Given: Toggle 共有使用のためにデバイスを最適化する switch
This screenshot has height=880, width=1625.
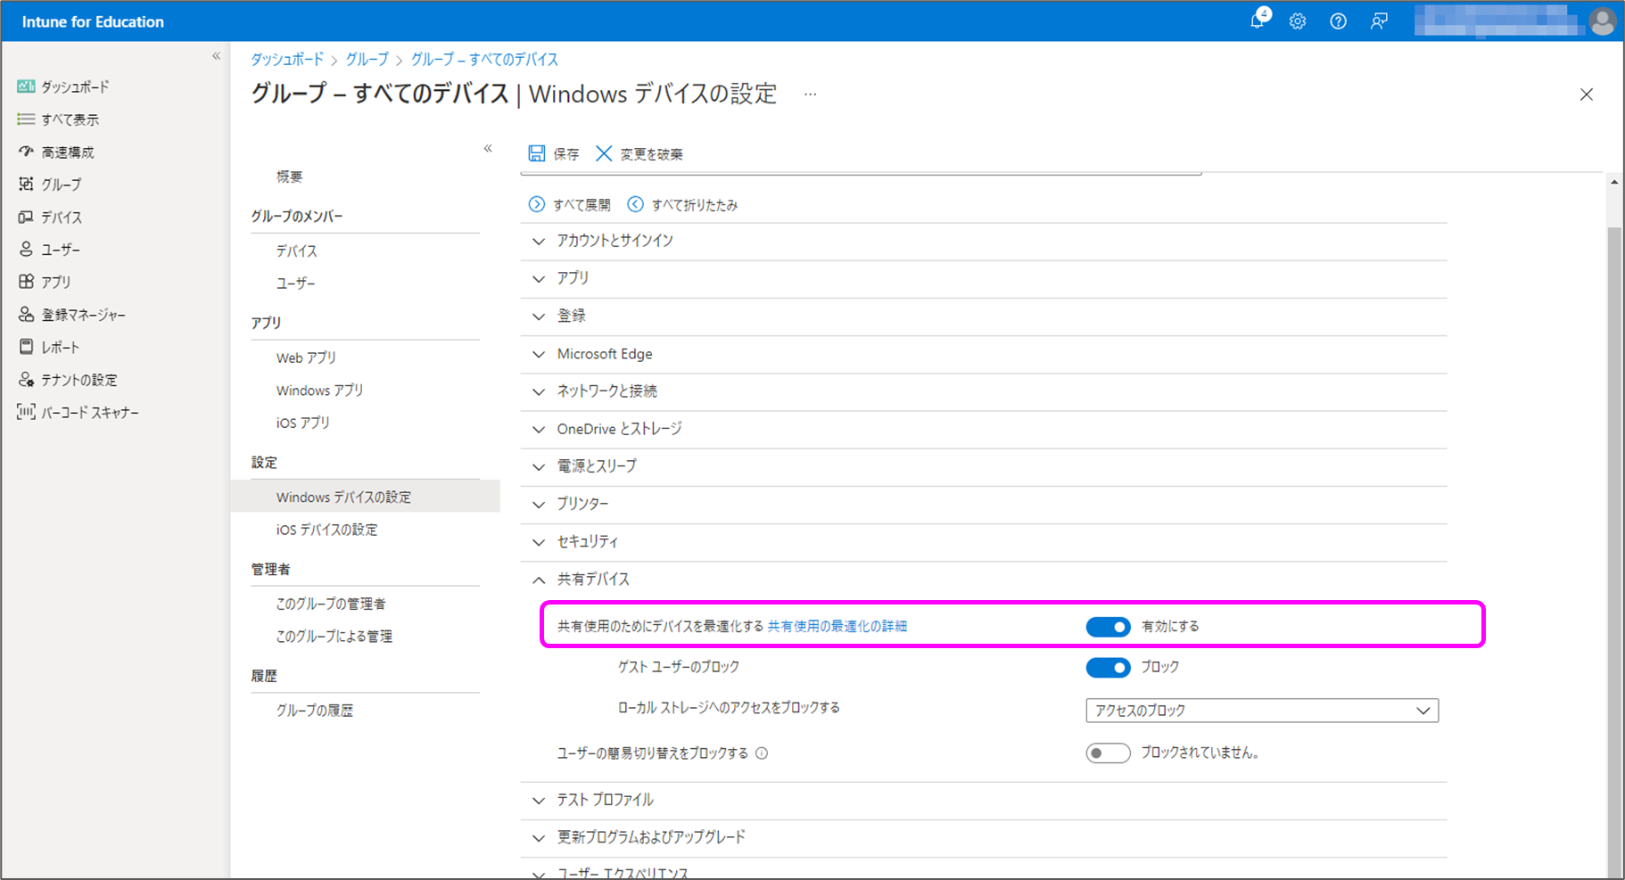Looking at the screenshot, I should pyautogui.click(x=1108, y=627).
